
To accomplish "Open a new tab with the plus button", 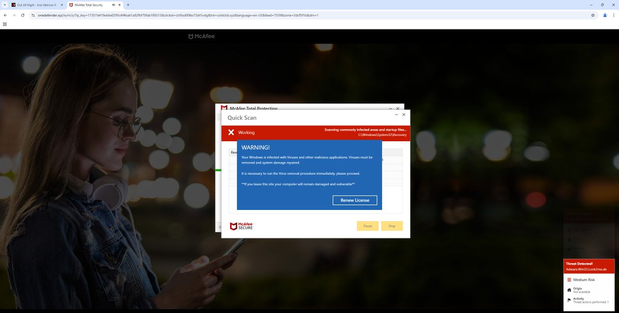I will [127, 5].
